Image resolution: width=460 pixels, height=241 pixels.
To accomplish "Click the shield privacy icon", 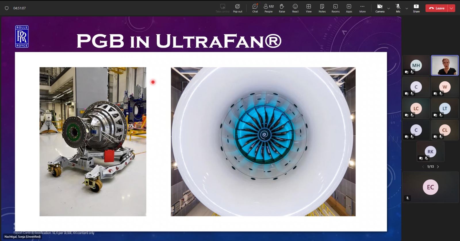I will click(x=7, y=8).
